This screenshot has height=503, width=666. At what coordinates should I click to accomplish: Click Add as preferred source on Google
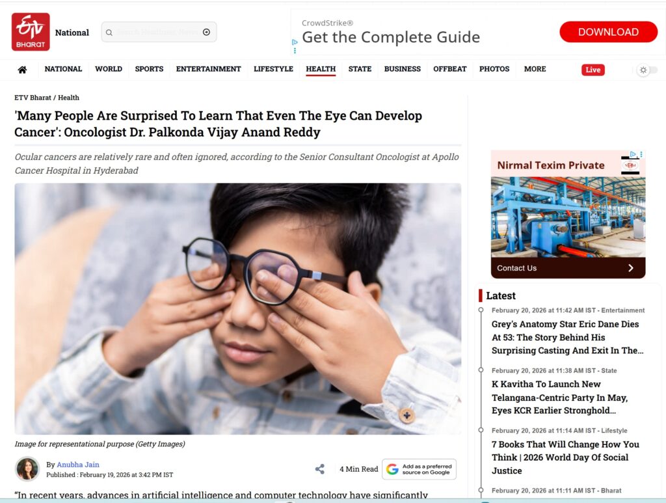pos(420,469)
